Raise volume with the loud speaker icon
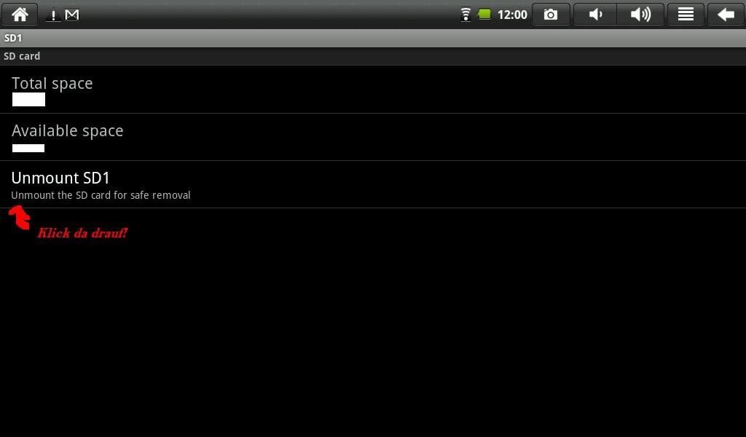This screenshot has height=437, width=746. click(x=640, y=15)
